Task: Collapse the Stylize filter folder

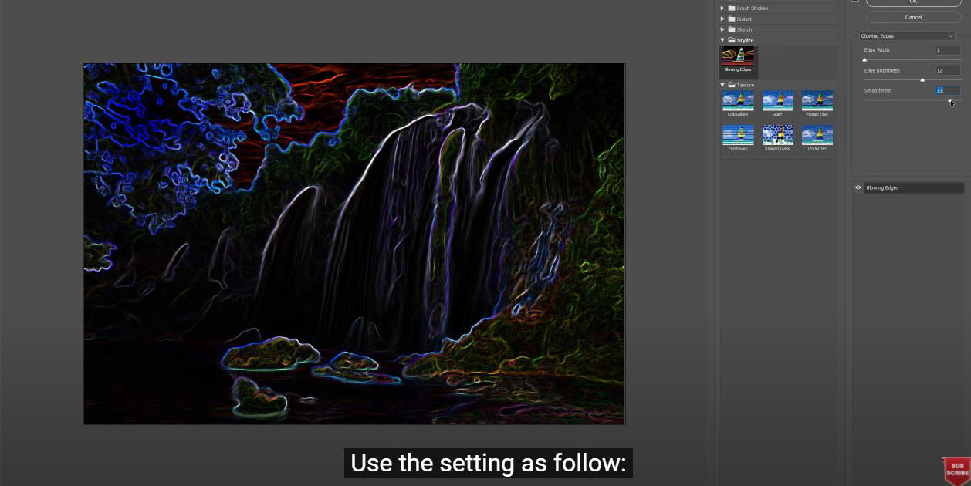Action: 722,40
